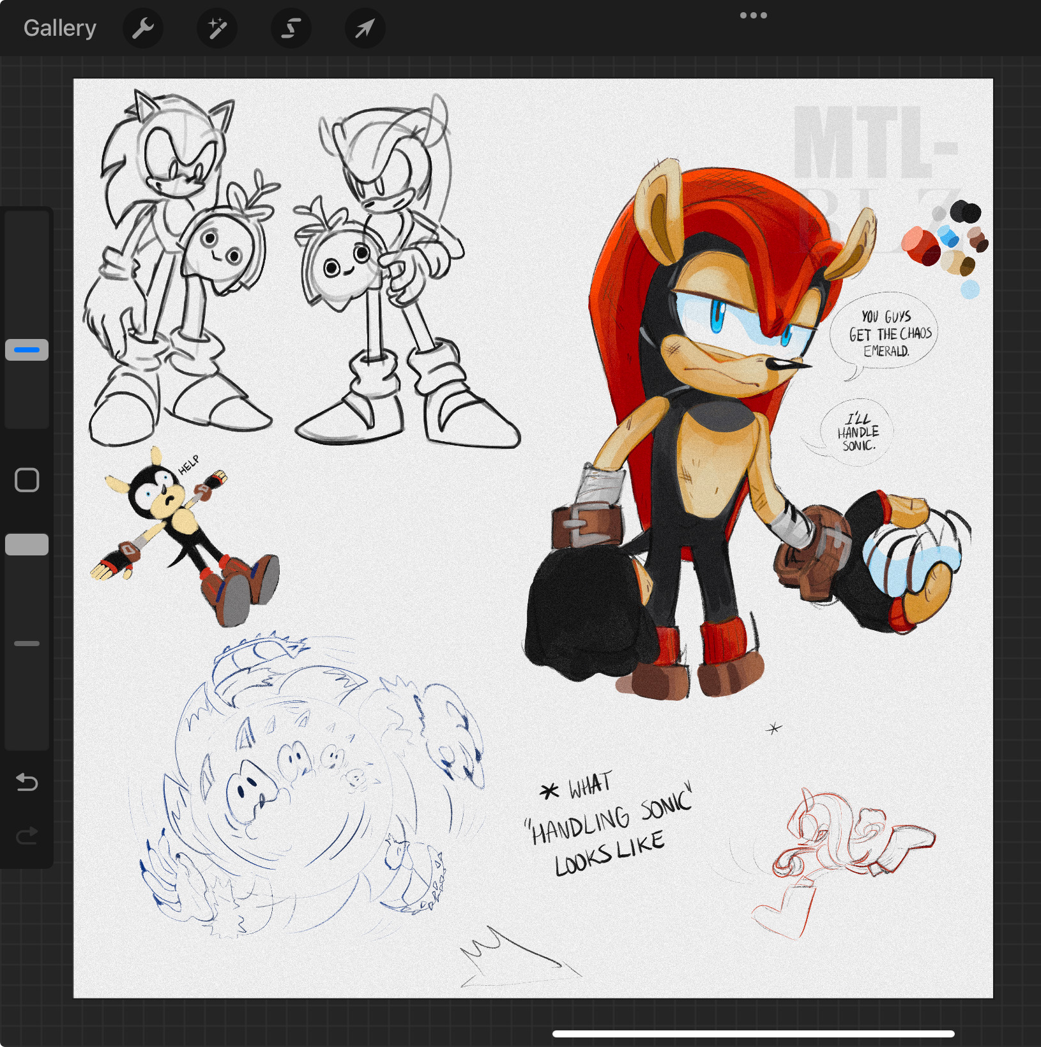Tap the blue spin-dash sketch

pyautogui.click(x=305, y=784)
